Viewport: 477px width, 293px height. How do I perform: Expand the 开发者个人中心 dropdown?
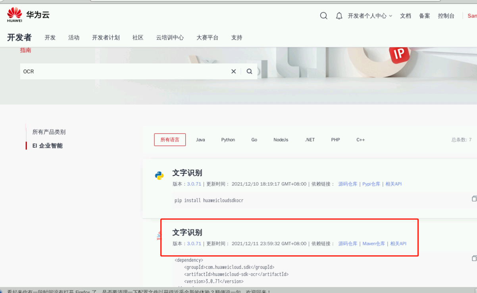pyautogui.click(x=370, y=16)
